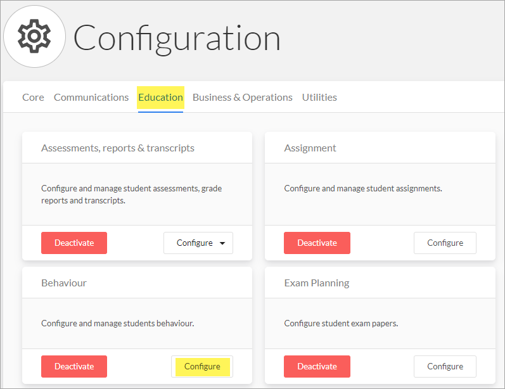Select the Education tab
Image resolution: width=505 pixels, height=389 pixels.
click(x=160, y=98)
